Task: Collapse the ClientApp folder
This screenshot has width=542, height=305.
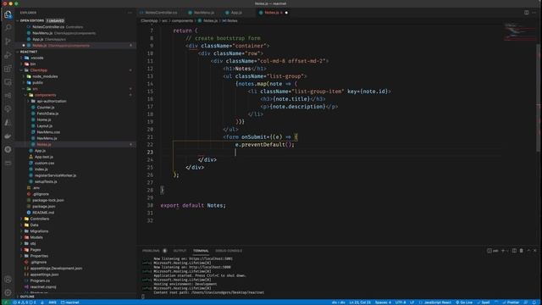Action: click(x=38, y=70)
